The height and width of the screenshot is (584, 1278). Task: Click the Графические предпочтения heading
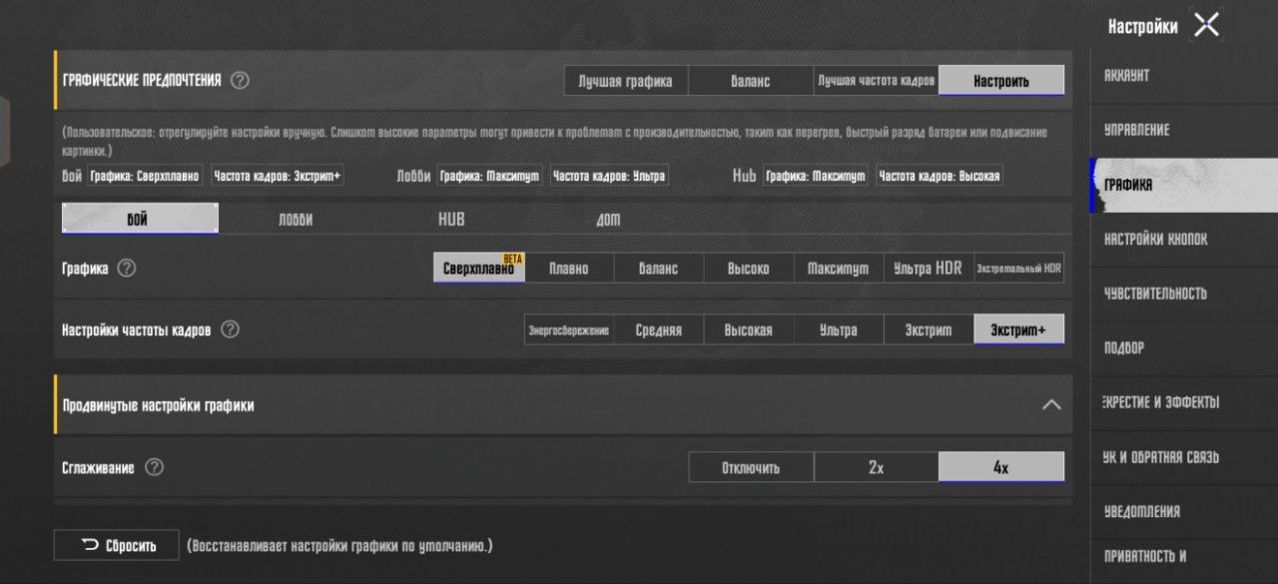[x=142, y=81]
